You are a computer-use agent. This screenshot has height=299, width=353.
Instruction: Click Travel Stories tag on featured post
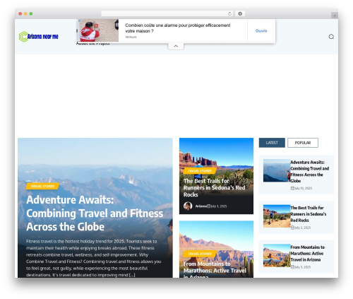(42, 186)
